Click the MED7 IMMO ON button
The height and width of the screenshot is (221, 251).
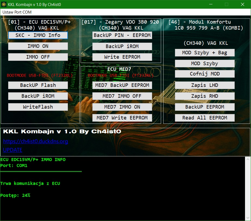tap(122, 107)
